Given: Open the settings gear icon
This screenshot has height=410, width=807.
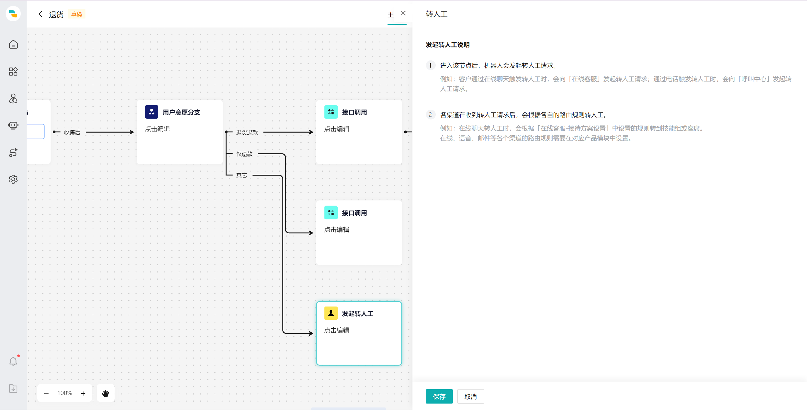Looking at the screenshot, I should coord(13,179).
